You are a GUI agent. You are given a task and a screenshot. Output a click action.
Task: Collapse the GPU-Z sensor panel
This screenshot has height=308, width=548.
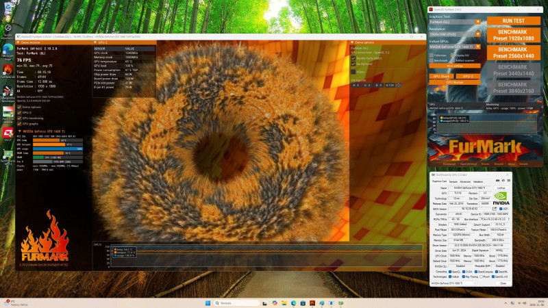[95, 42]
